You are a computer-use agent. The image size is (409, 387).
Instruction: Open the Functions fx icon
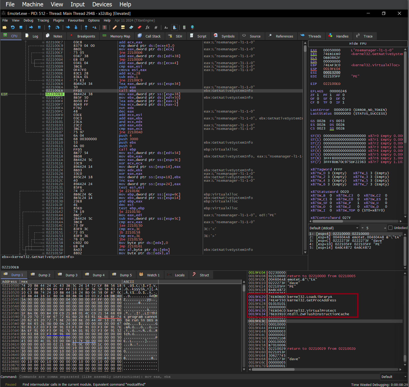coord(148,27)
